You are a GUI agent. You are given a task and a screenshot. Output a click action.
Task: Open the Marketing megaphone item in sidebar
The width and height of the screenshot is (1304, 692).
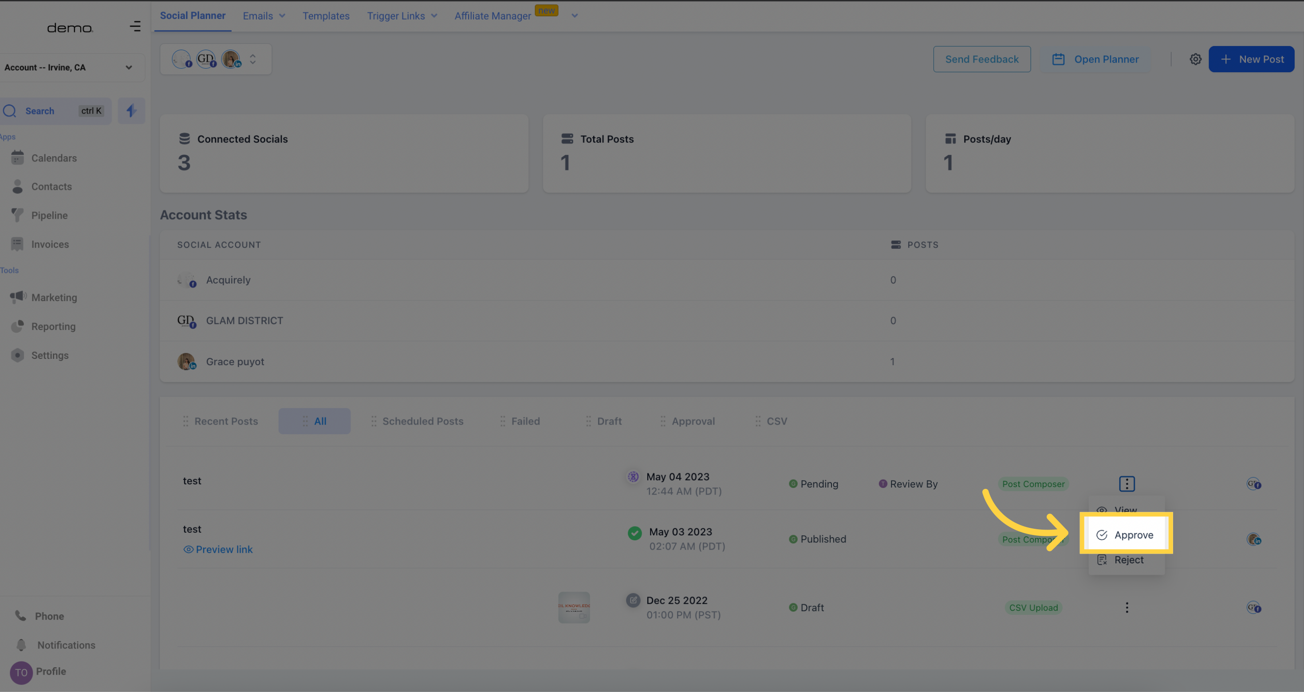pyautogui.click(x=54, y=298)
